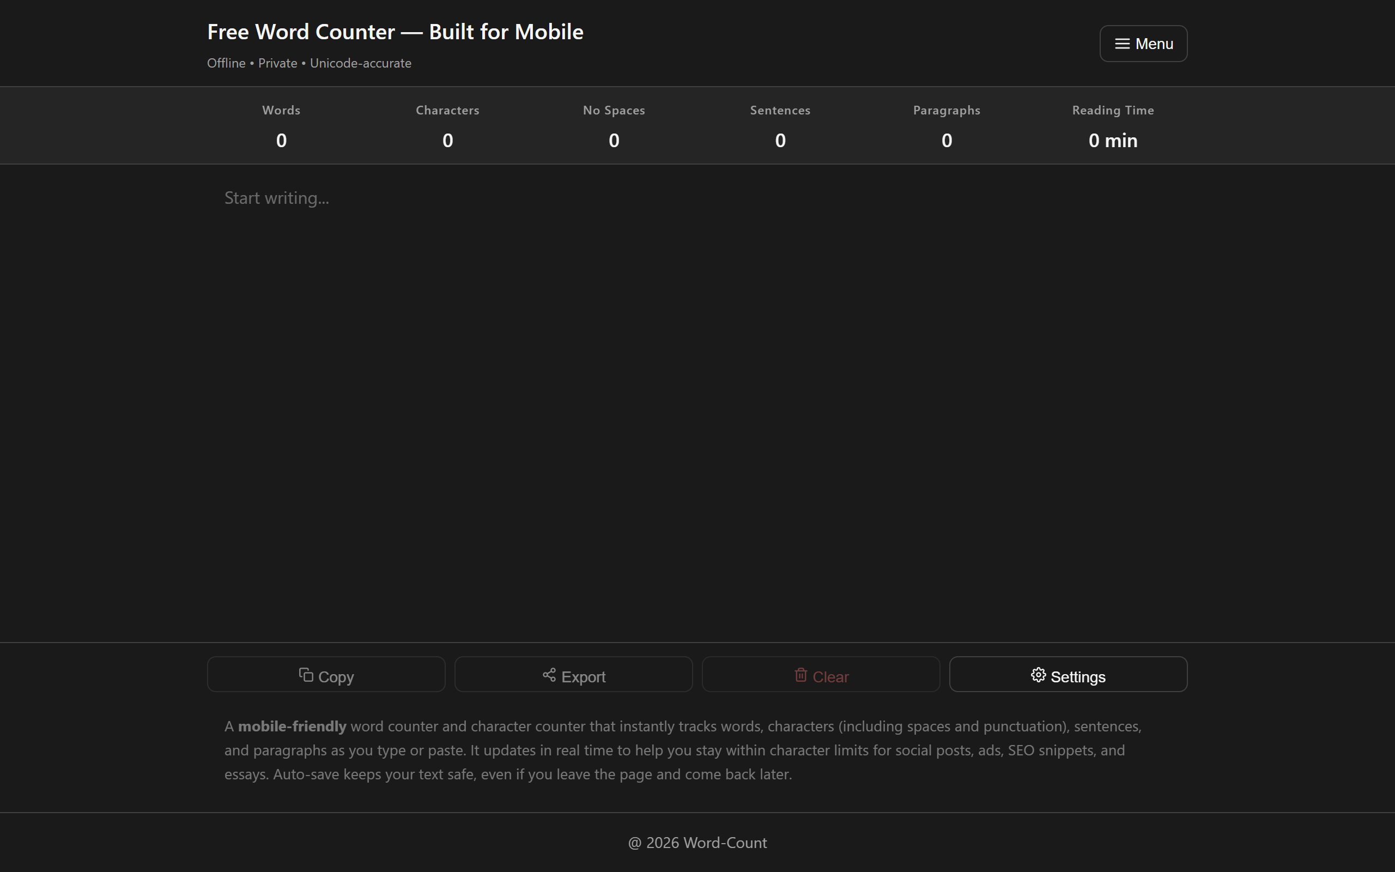Click the Clear button
The image size is (1395, 872).
click(x=821, y=674)
